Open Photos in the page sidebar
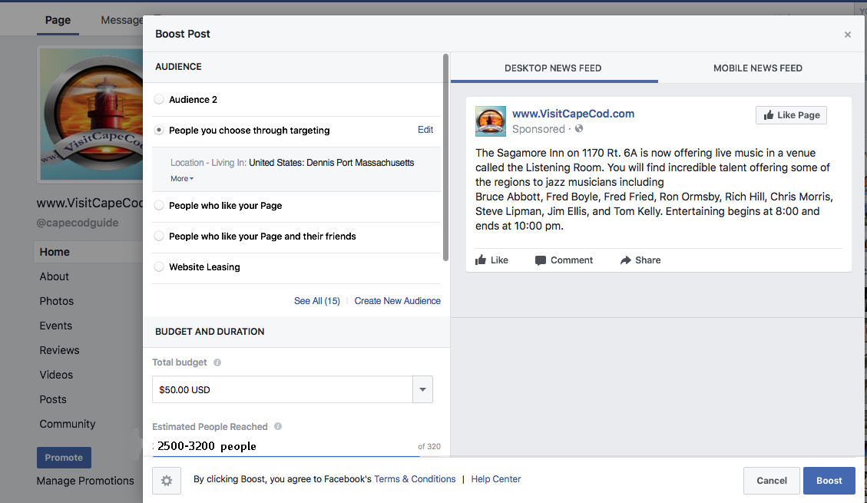The height and width of the screenshot is (503, 867). point(56,301)
